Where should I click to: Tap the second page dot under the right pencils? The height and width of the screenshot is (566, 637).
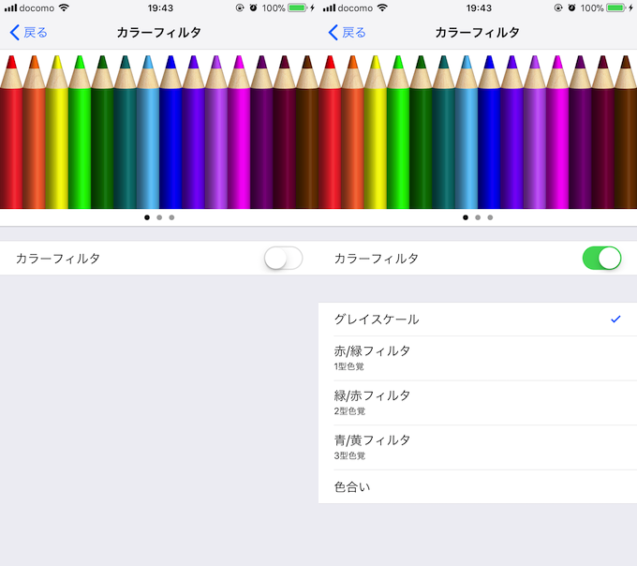[x=478, y=217]
